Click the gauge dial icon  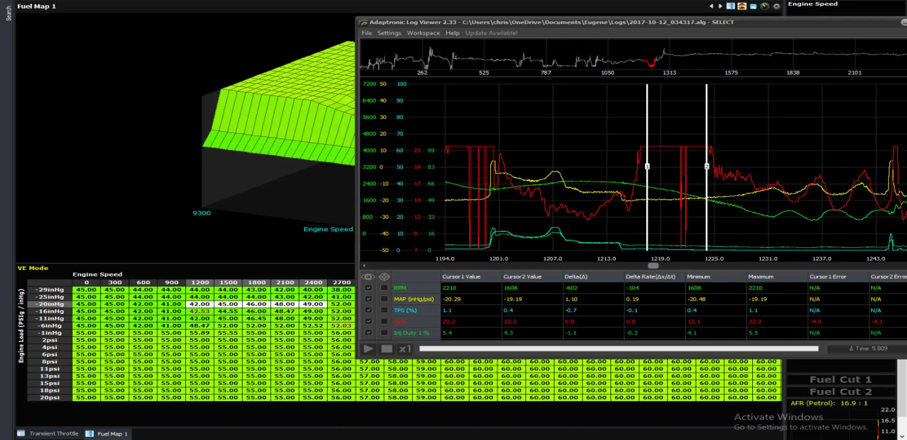(764, 6)
